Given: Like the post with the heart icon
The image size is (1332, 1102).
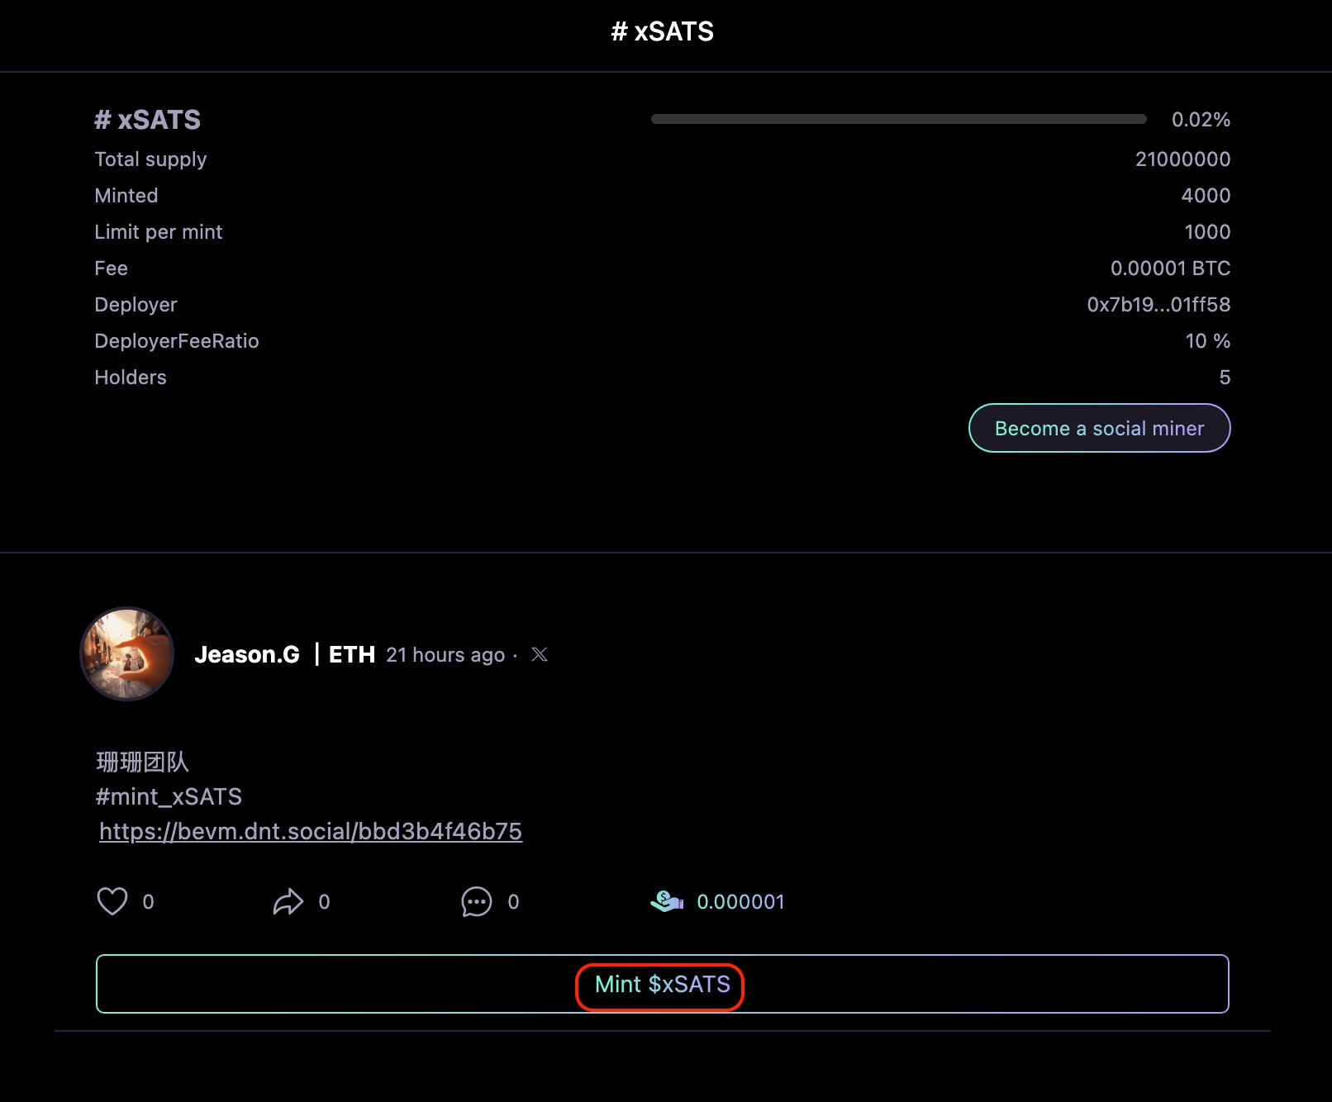Looking at the screenshot, I should coord(112,901).
